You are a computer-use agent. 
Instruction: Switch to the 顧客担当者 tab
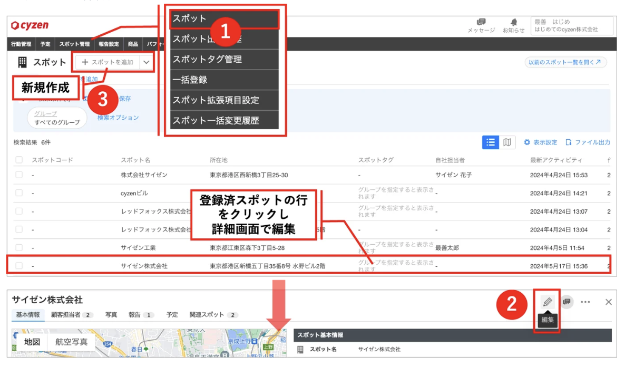click(72, 314)
